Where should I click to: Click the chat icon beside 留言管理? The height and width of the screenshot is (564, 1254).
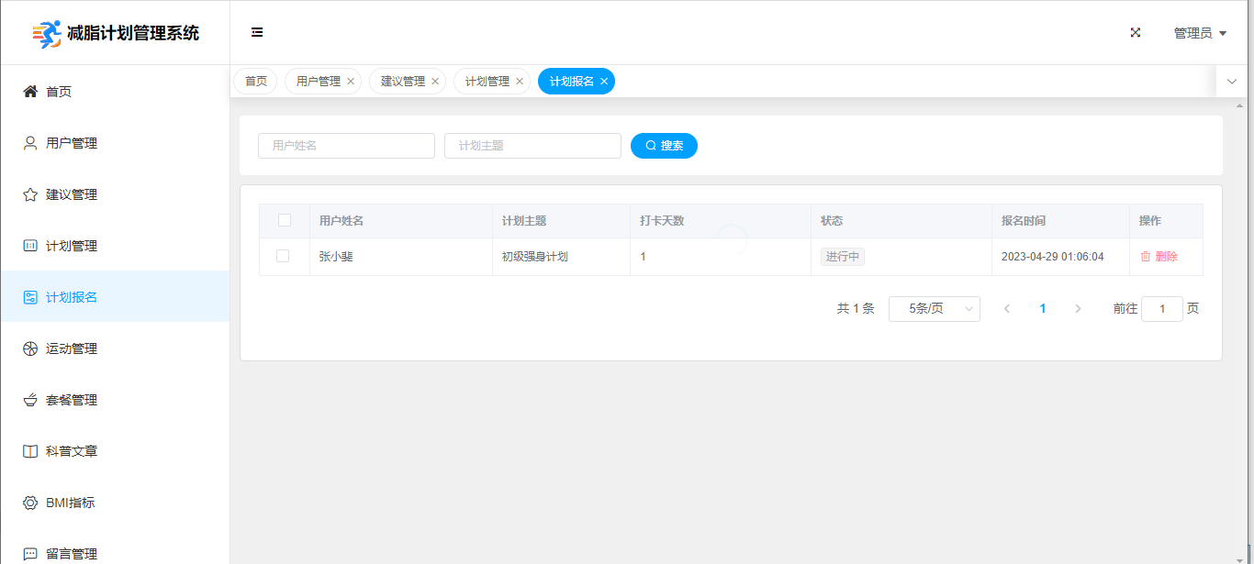click(30, 554)
